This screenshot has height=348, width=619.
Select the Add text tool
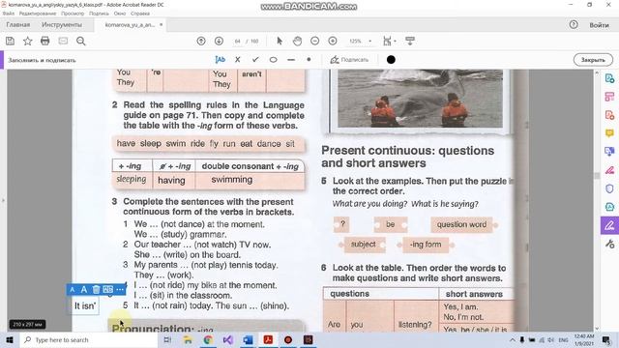pyautogui.click(x=220, y=60)
